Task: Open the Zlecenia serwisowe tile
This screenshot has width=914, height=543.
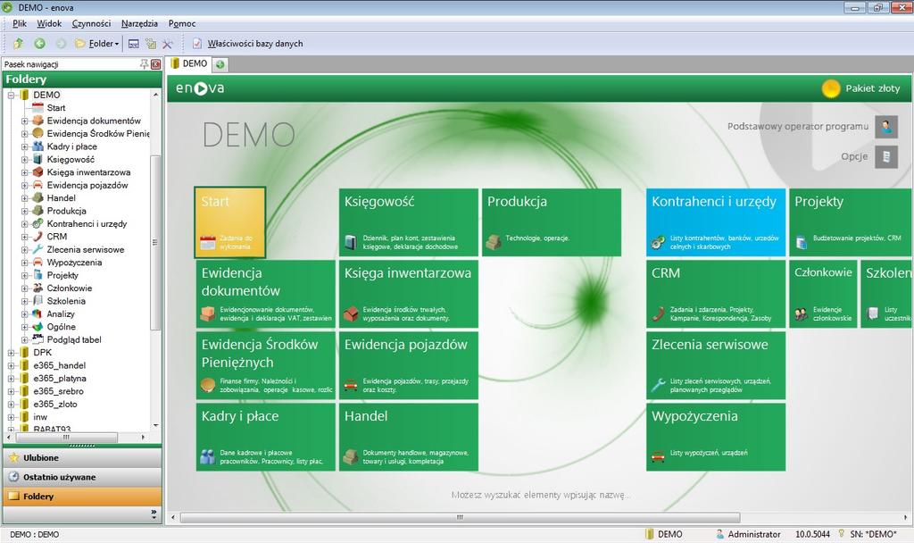Action: coord(716,365)
